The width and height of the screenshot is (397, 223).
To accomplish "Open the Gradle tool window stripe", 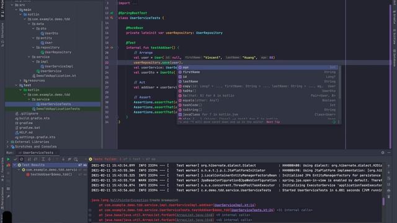I will pos(395,17).
